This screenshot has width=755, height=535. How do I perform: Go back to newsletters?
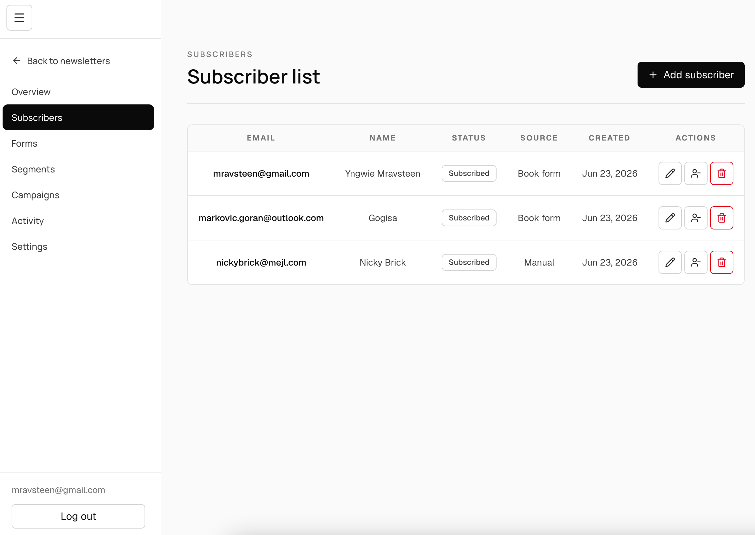click(x=61, y=61)
